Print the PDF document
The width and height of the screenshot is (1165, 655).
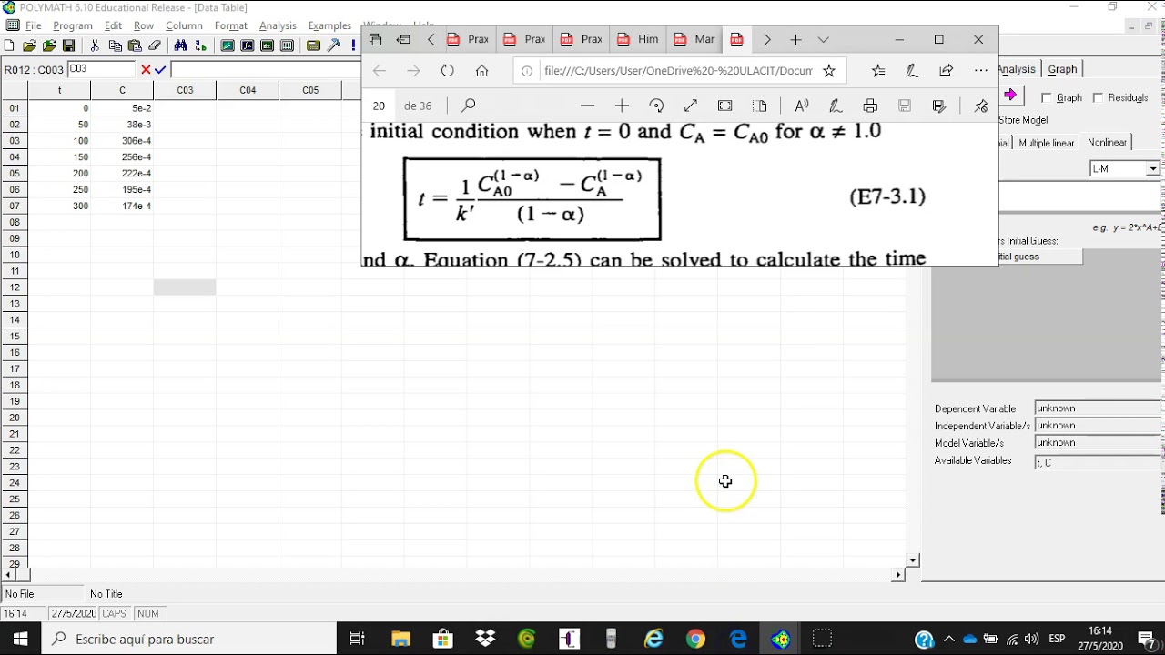(x=870, y=106)
